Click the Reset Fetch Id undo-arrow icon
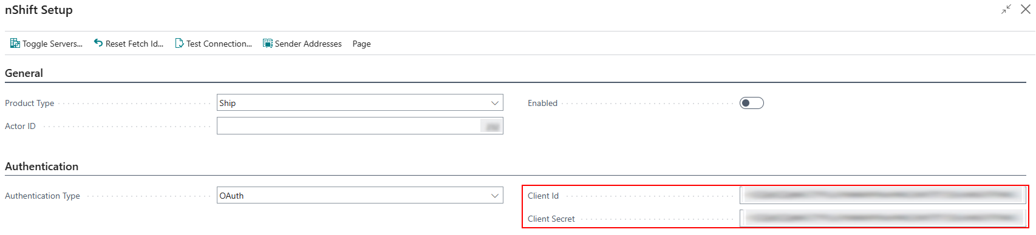Screen dimensions: 1036x235 point(98,43)
